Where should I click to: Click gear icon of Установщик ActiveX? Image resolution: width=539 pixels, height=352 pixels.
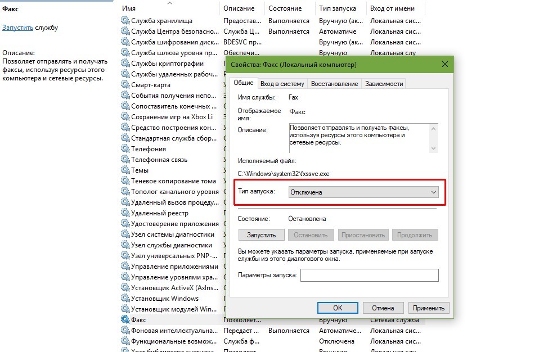coord(125,287)
